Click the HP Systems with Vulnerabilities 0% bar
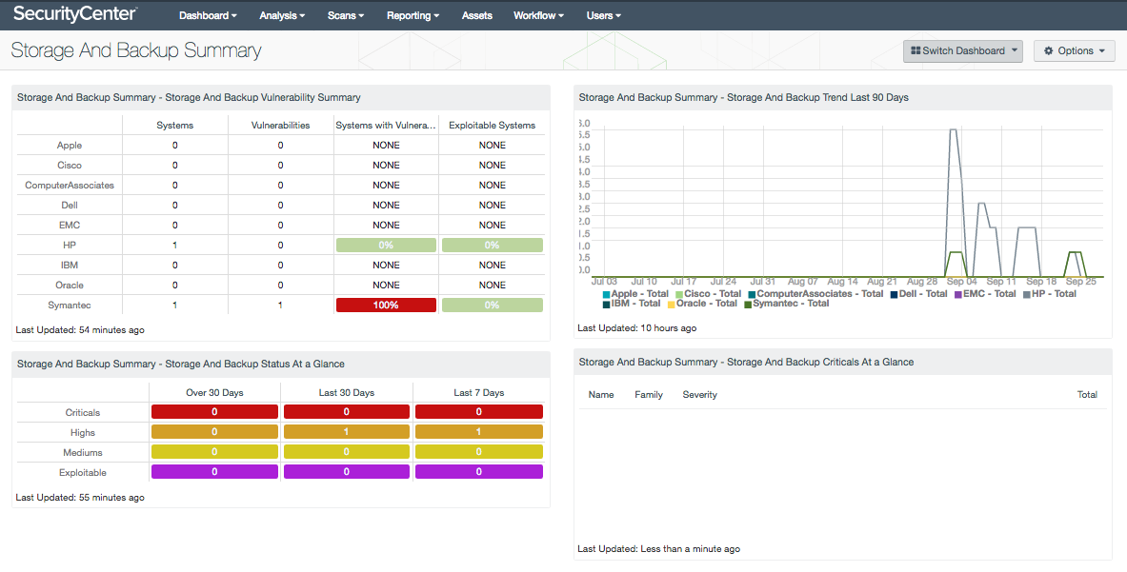1127x572 pixels. (386, 246)
